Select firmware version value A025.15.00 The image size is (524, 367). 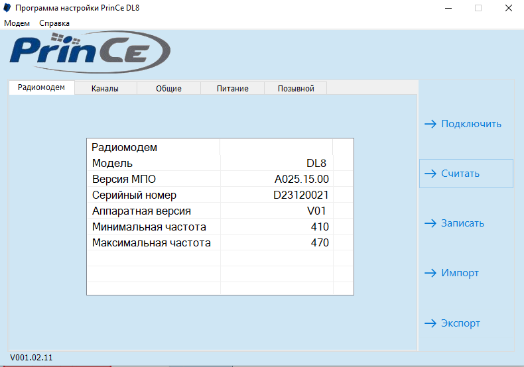pyautogui.click(x=277, y=179)
